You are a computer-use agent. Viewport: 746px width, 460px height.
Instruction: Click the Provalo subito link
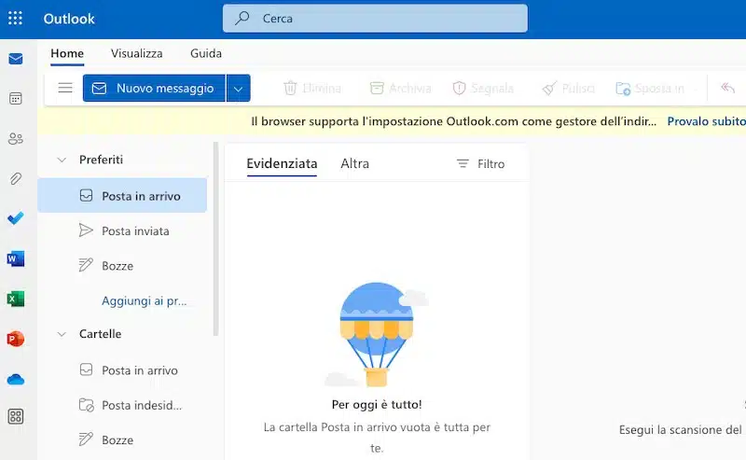(706, 121)
